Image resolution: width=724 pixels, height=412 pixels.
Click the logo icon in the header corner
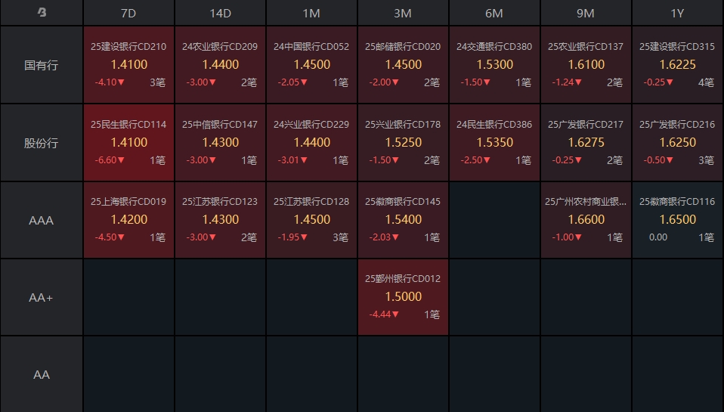(x=42, y=12)
